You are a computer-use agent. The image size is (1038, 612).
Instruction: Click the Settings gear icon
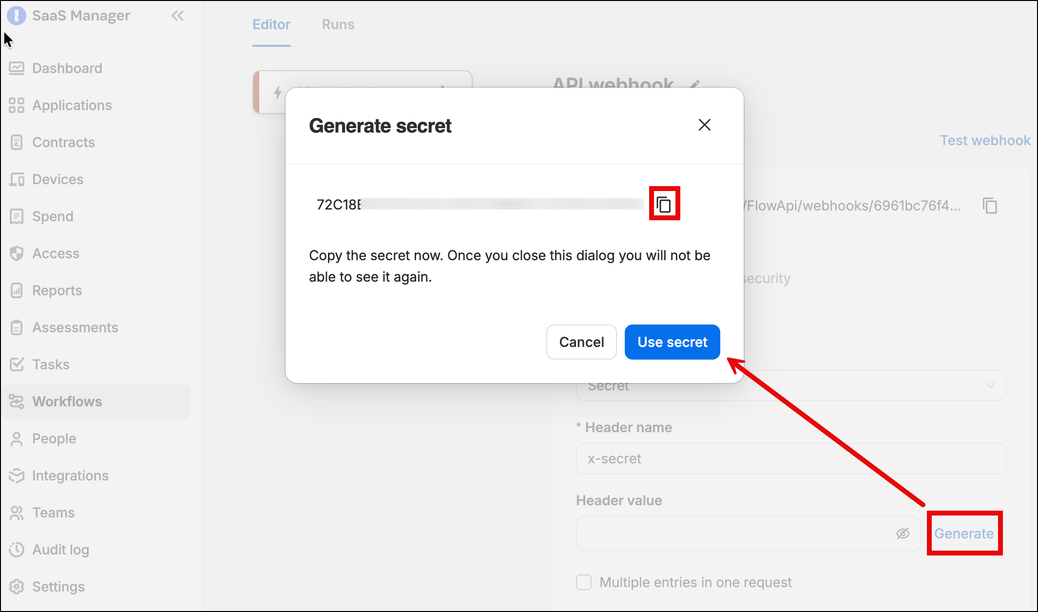pos(17,587)
